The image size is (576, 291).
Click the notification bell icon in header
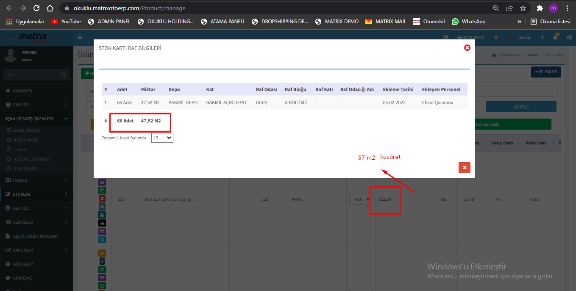coord(555,38)
